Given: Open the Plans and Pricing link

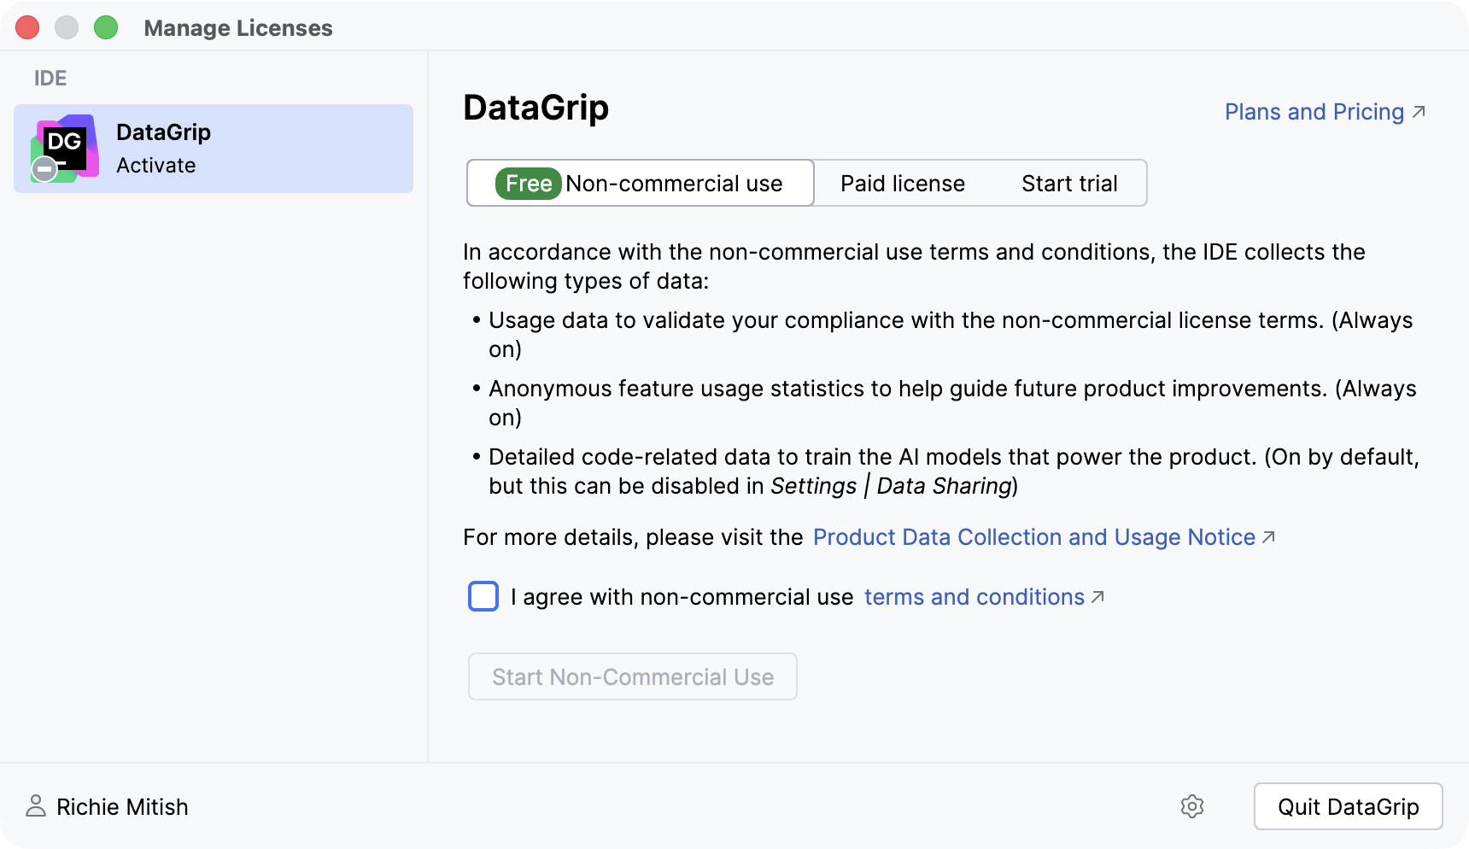Looking at the screenshot, I should [x=1325, y=112].
